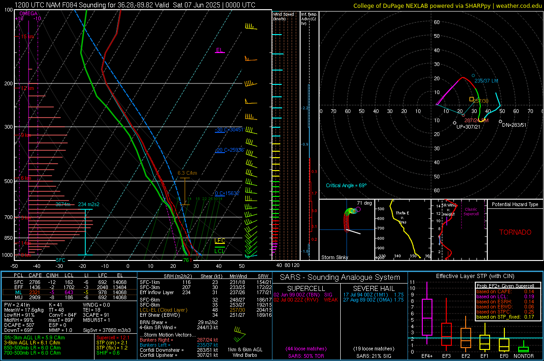This screenshot has height=361, width=544.
Task: Click the SARS: 50% TOR result
Action: tap(306, 356)
